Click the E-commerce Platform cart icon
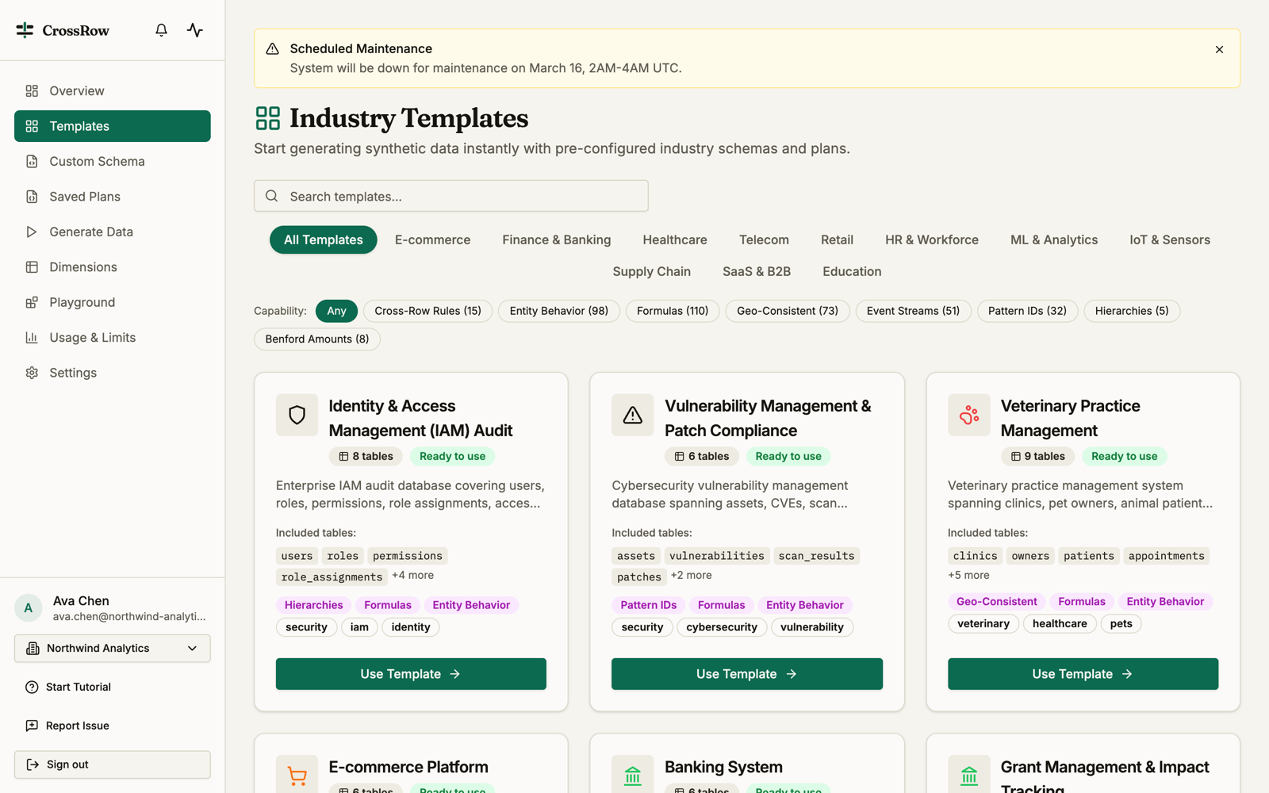The image size is (1269, 793). click(x=297, y=776)
